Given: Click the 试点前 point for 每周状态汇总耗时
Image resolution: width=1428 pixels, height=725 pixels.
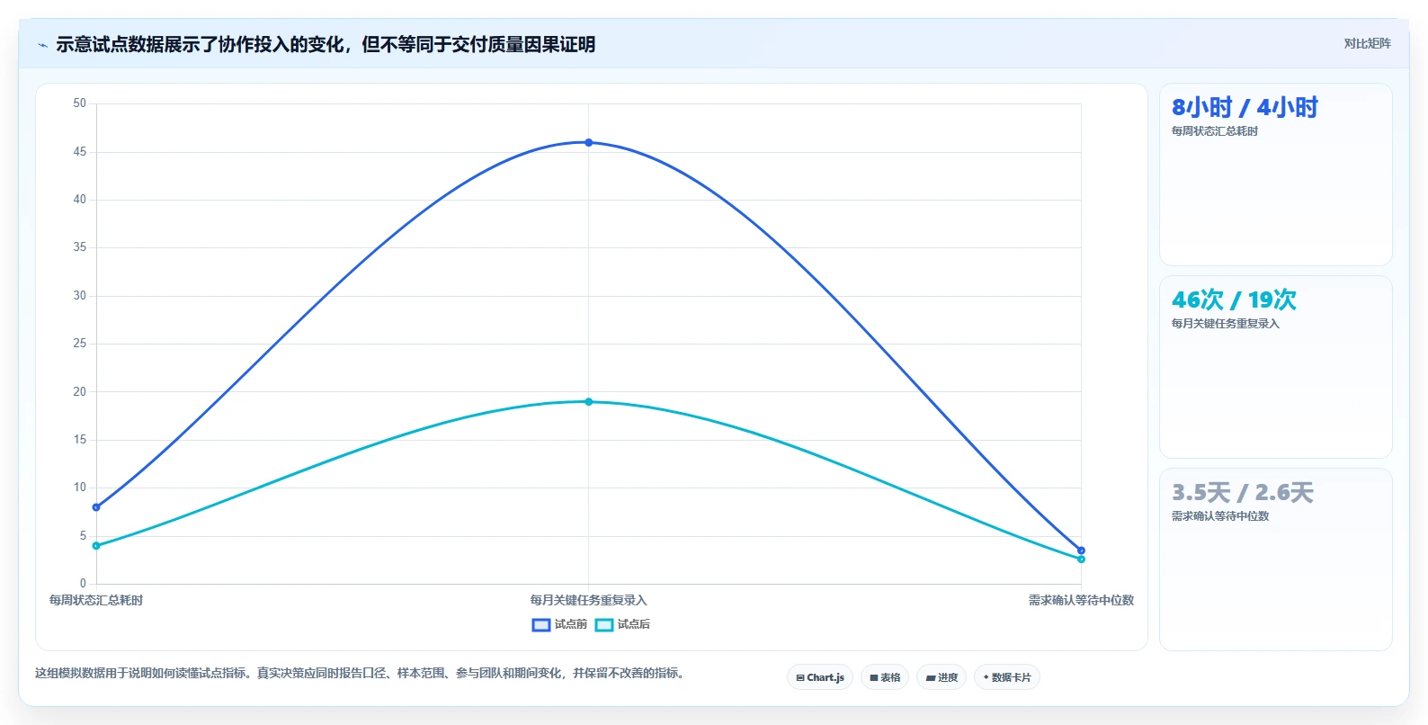Looking at the screenshot, I should tap(96, 507).
